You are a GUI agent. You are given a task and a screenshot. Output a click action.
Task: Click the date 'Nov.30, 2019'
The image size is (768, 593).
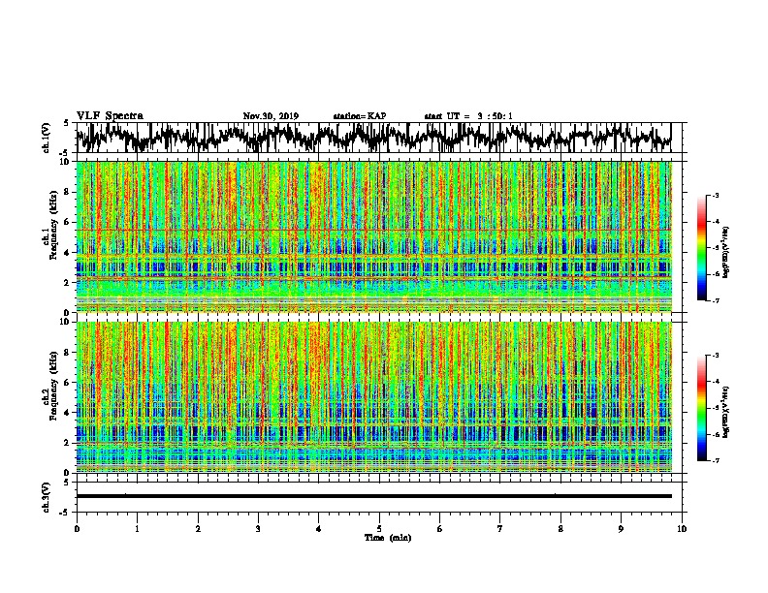271,116
